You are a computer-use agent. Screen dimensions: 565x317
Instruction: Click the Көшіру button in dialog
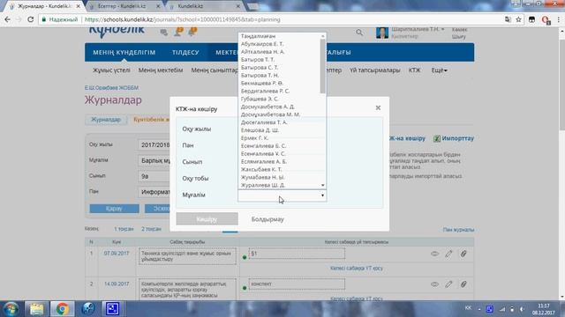coord(207,219)
